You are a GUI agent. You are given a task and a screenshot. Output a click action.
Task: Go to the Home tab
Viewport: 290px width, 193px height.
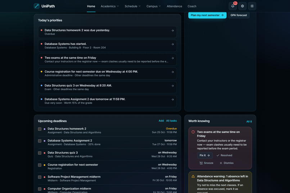91,6
